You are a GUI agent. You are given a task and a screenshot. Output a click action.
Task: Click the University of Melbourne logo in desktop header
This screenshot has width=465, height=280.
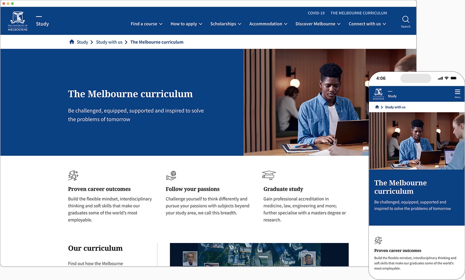pos(18,21)
